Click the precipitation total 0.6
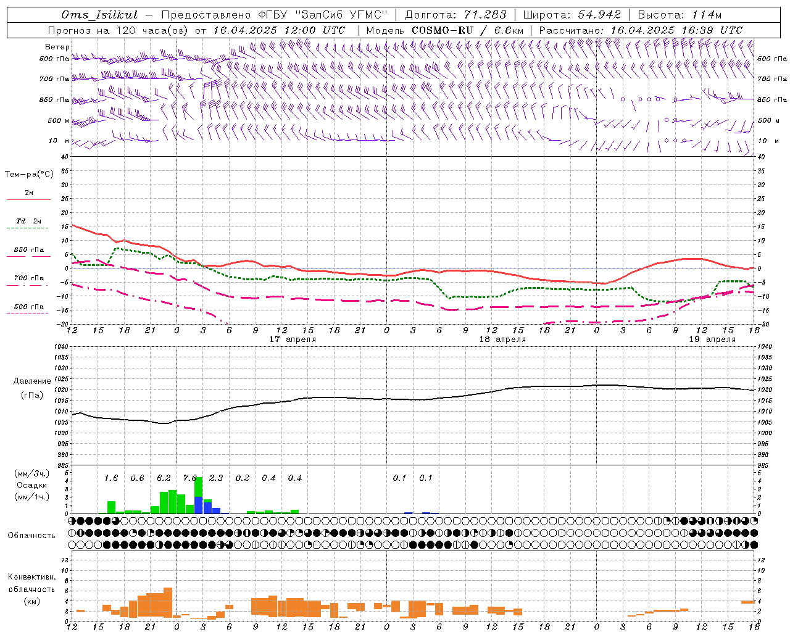Screen dimensions: 790x632 [137, 478]
